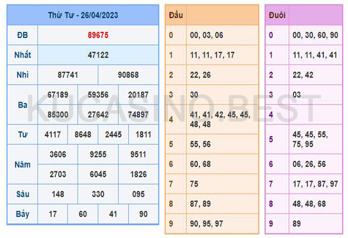Click third prize number 27642
Image resolution: width=348 pixels, height=238 pixels.
pyautogui.click(x=98, y=115)
